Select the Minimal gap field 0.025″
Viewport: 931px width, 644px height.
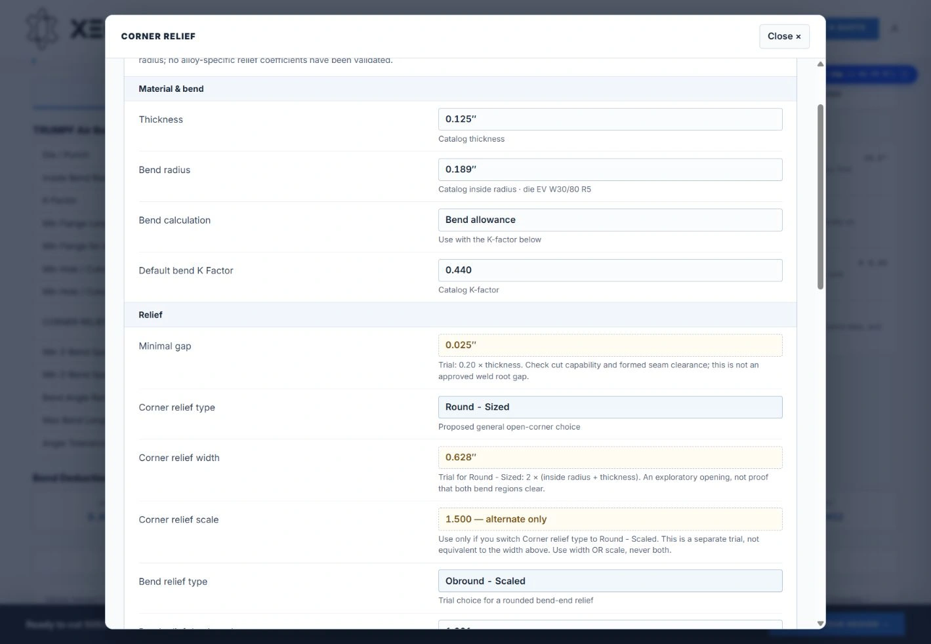click(610, 345)
